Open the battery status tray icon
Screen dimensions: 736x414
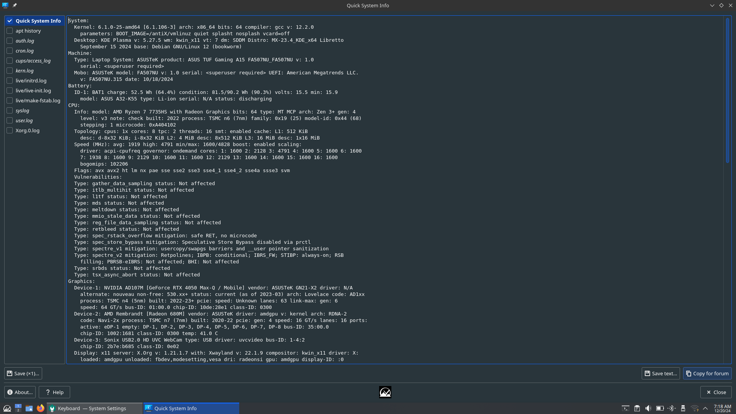(660, 409)
